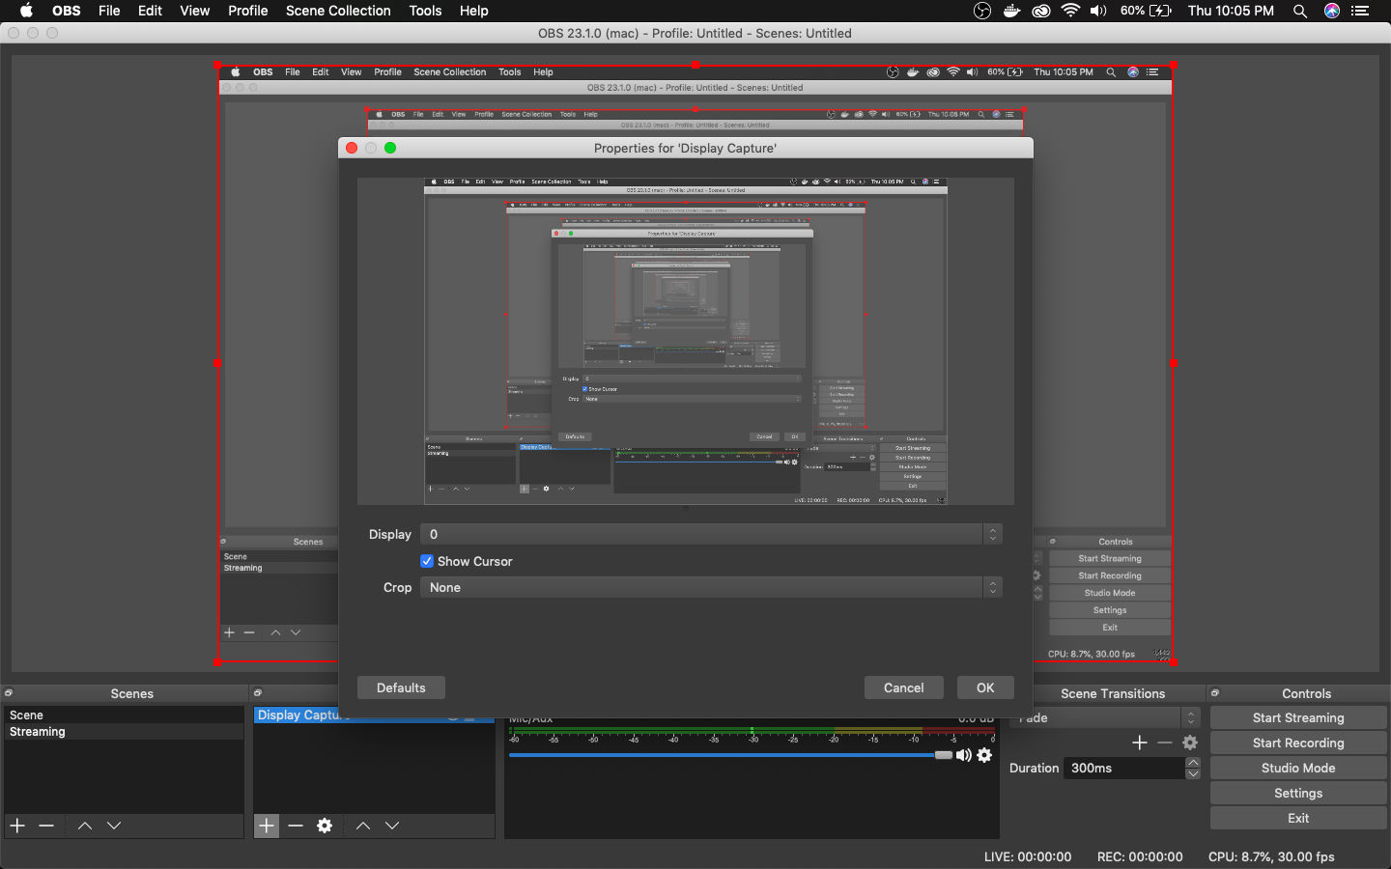
Task: Open Notification Center list icon
Action: pyautogui.click(x=1362, y=11)
